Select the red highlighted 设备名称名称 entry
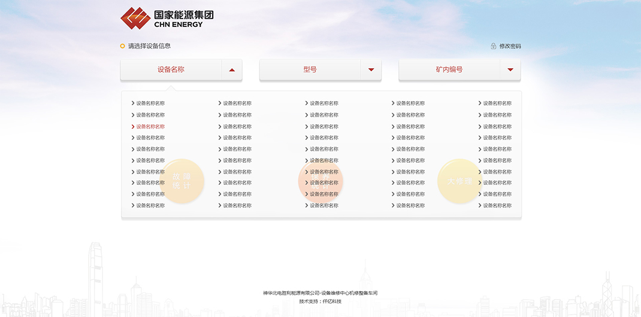The height and width of the screenshot is (317, 641). click(x=150, y=127)
